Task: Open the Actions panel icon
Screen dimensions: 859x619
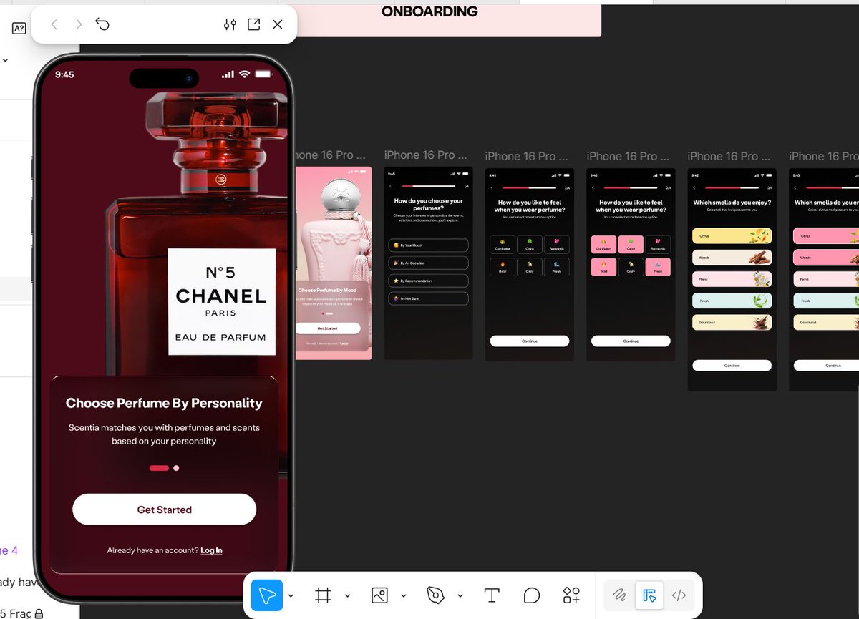Action: point(571,595)
